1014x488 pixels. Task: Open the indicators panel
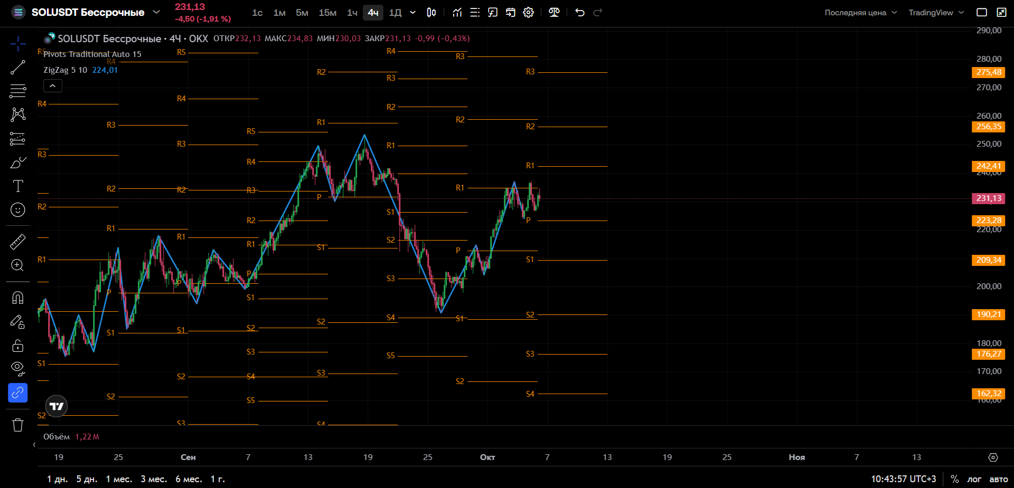(457, 13)
